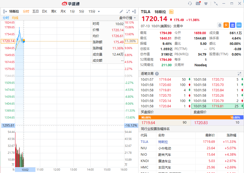Switch to the 日K chart tab
The width and height of the screenshot is (244, 173).
click(44, 11)
